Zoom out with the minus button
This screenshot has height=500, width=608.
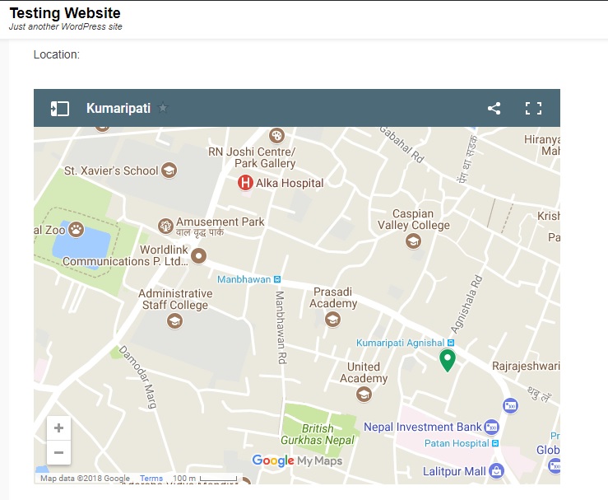[x=59, y=453]
